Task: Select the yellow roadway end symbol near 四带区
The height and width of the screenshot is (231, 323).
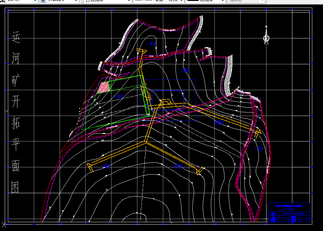Action: coord(258,133)
